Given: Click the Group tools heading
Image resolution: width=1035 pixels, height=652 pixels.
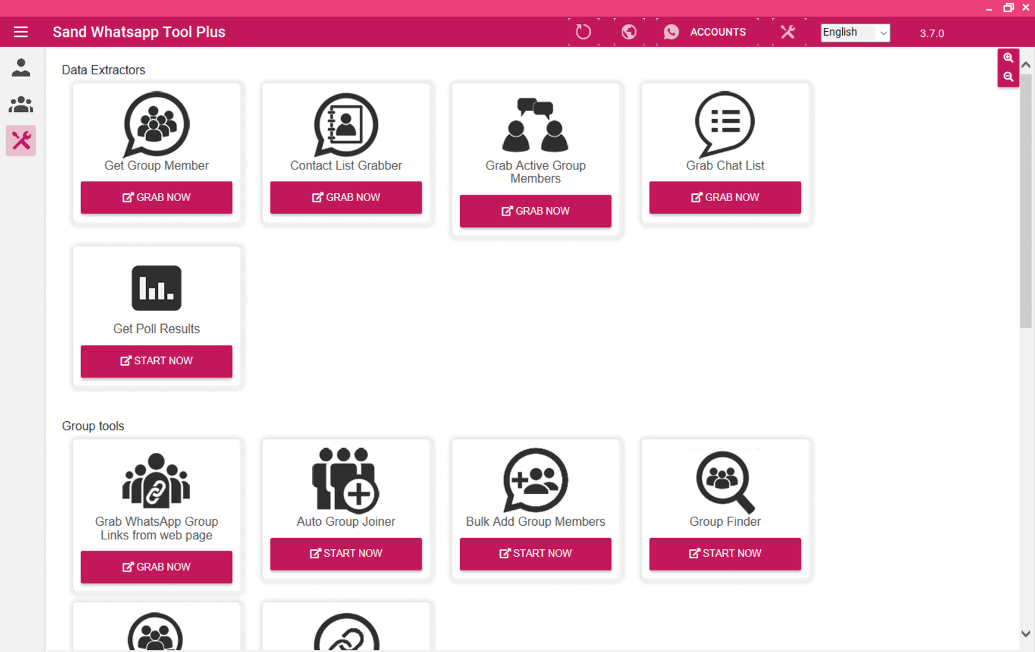Looking at the screenshot, I should pos(93,426).
